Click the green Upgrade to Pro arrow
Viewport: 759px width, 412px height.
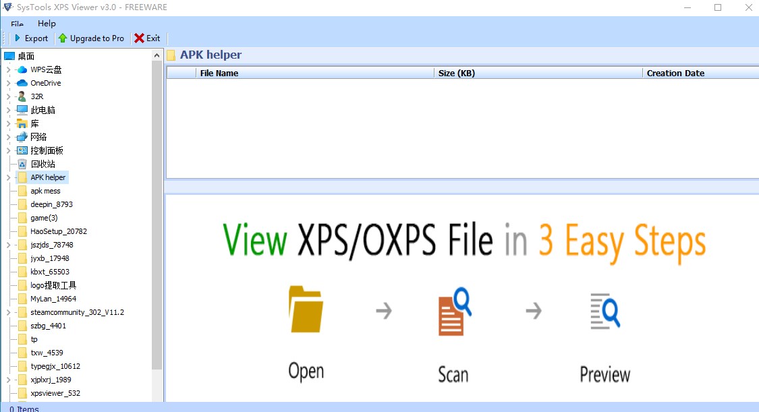(63, 38)
